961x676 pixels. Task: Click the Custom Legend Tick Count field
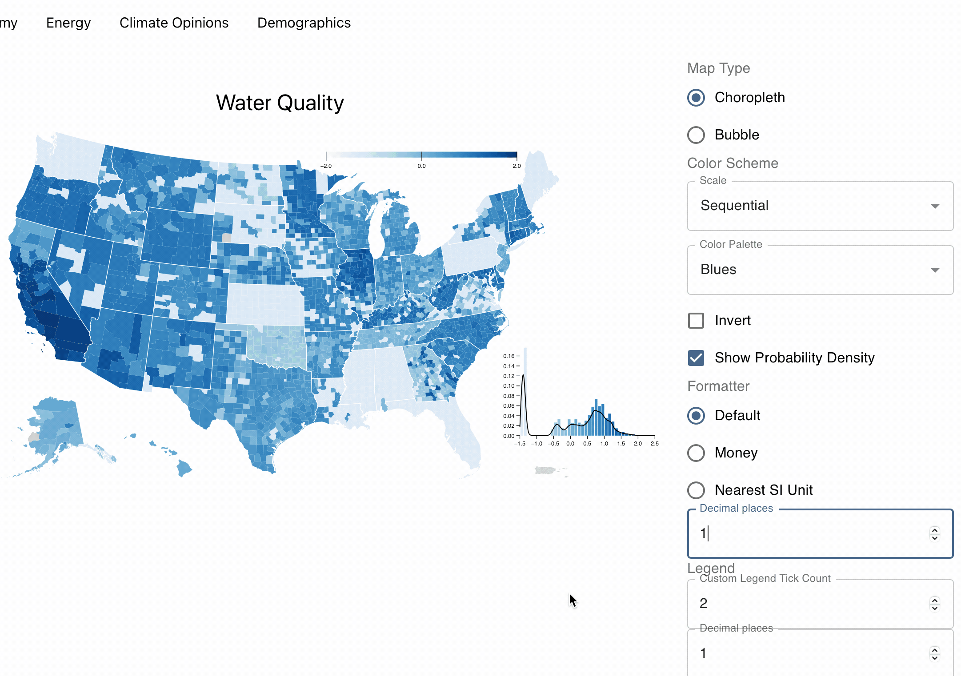800,603
